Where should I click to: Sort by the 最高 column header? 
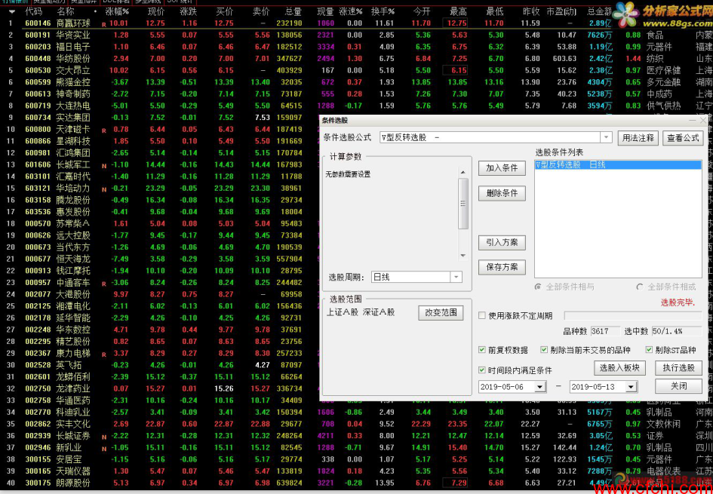(459, 11)
